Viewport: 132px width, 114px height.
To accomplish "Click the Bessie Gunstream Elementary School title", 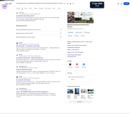I will [x=78, y=26].
